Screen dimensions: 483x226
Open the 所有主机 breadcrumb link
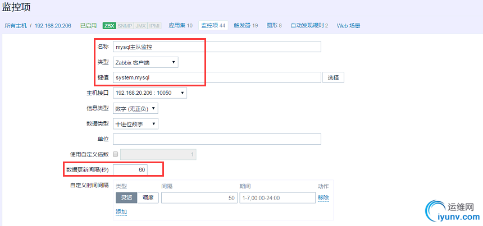(x=15, y=26)
